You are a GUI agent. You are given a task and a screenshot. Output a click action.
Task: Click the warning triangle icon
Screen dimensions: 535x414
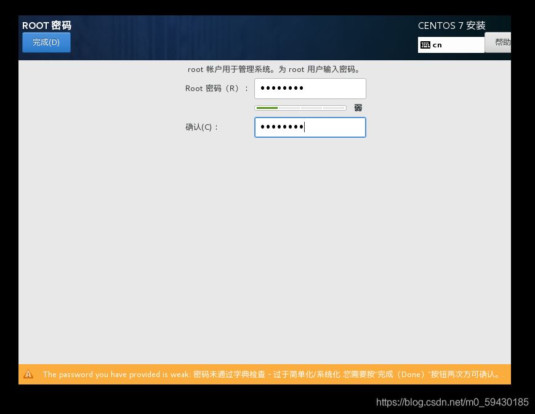click(x=28, y=374)
